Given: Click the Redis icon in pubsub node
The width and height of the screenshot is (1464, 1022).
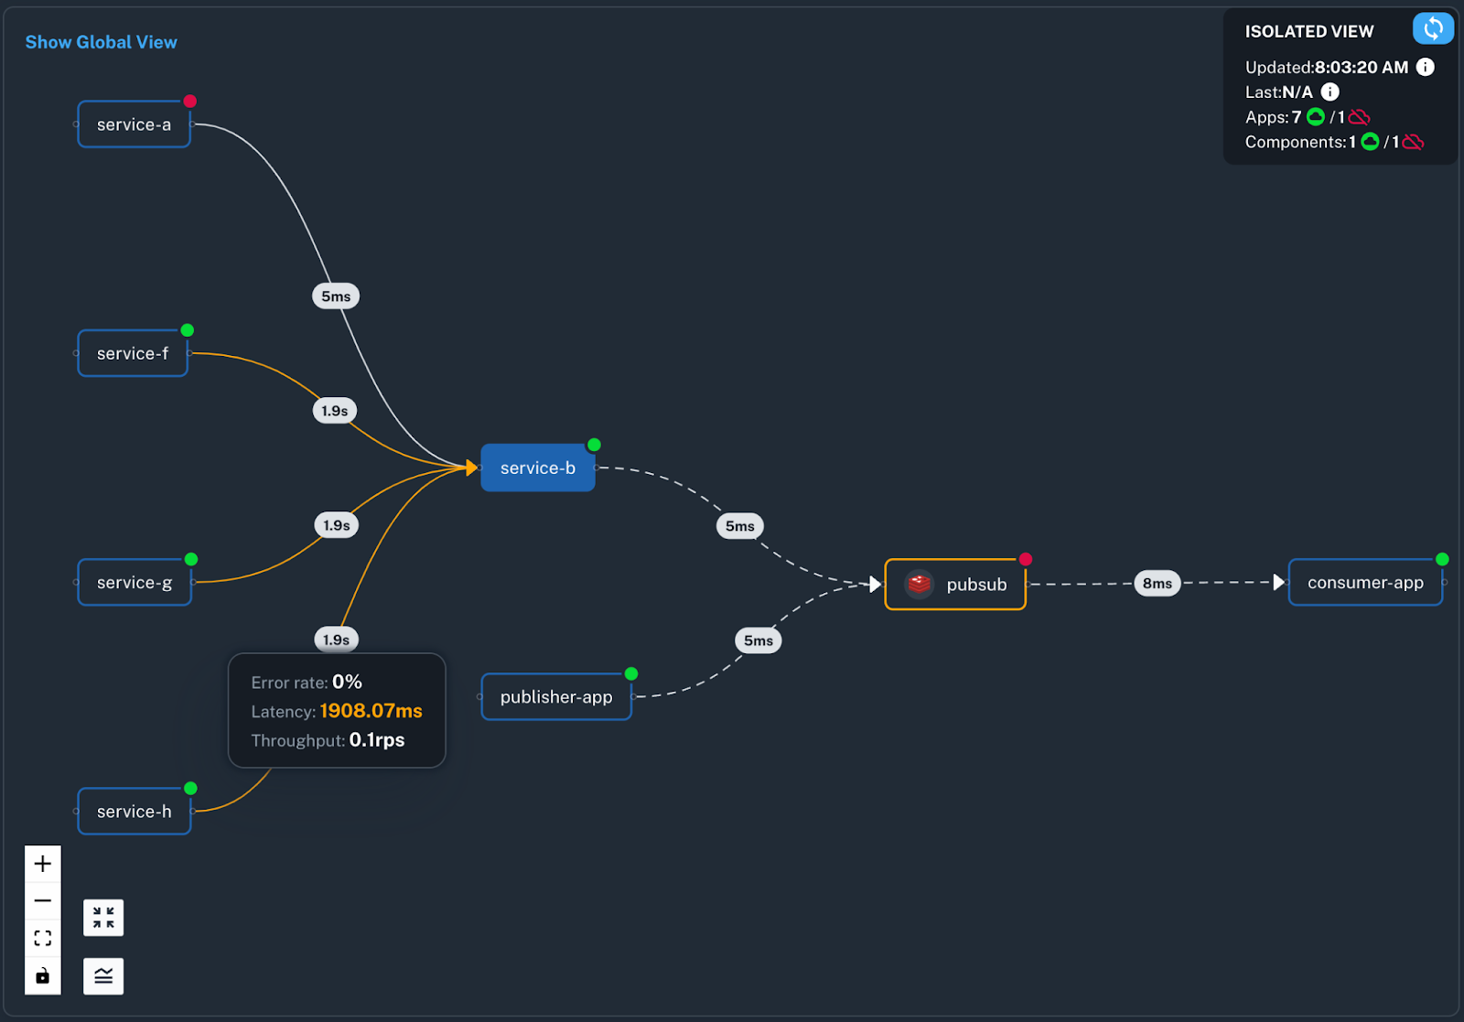Looking at the screenshot, I should point(919,584).
